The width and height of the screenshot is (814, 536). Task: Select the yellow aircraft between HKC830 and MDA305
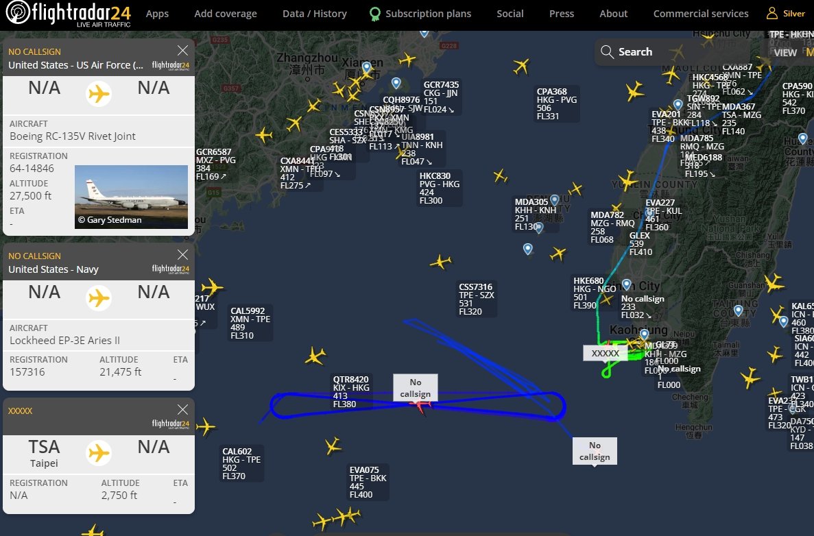[500, 176]
